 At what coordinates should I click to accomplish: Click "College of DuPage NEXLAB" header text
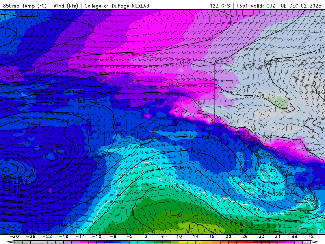117,6
